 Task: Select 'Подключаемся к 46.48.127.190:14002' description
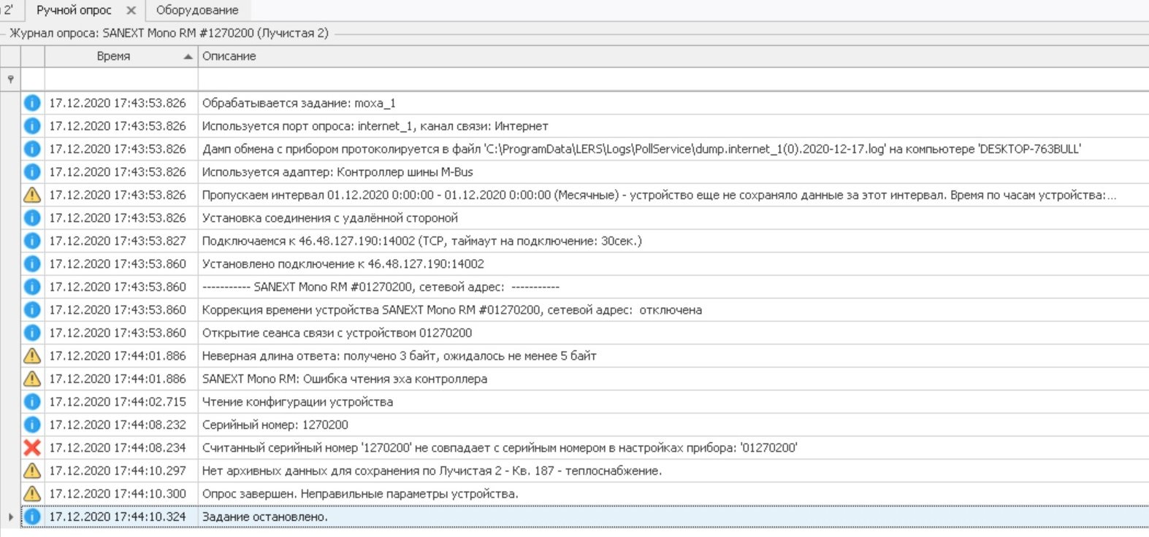(x=422, y=241)
